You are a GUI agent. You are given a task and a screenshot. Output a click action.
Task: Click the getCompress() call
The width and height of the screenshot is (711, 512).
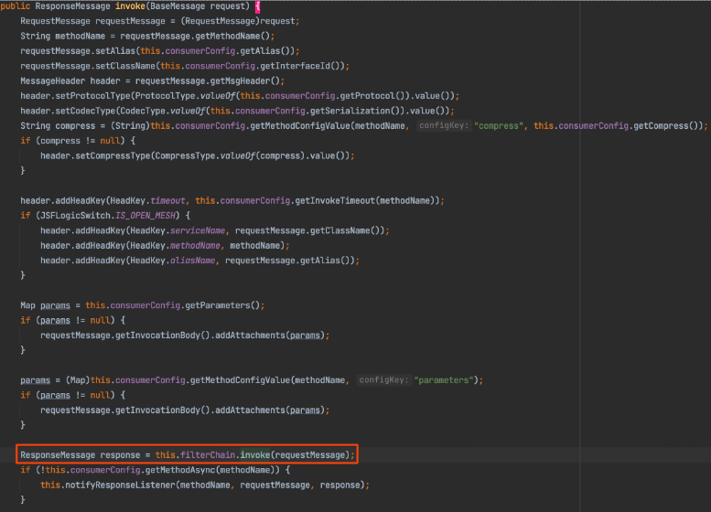pyautogui.click(x=665, y=125)
